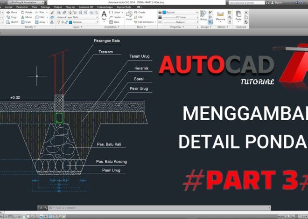Toggle group selection on/off icon
Image resolution: width=308 pixels, height=219 pixels.
[x=210, y=22]
